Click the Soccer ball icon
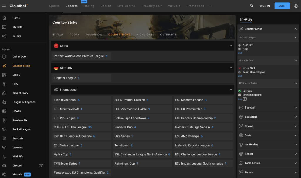 coord(241,154)
